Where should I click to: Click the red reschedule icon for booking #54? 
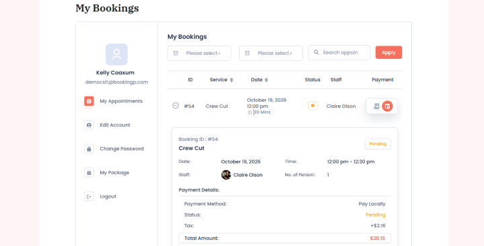[x=387, y=106]
